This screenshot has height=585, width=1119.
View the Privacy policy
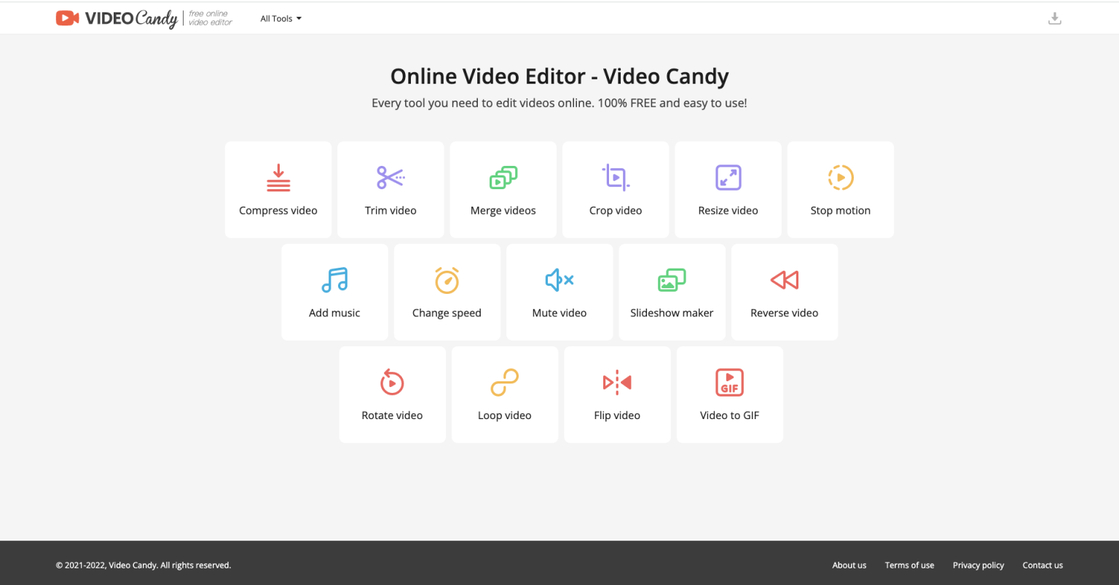coord(978,565)
